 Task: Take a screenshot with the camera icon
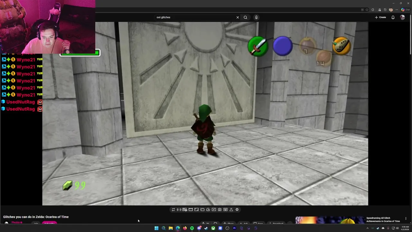[x=220, y=209]
